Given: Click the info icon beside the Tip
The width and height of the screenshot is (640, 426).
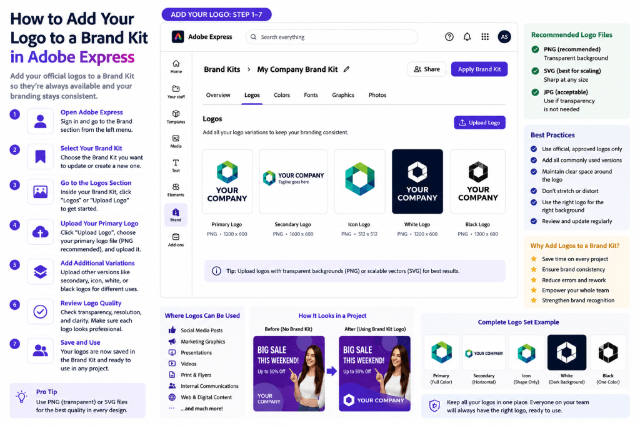Looking at the screenshot, I should pyautogui.click(x=216, y=271).
